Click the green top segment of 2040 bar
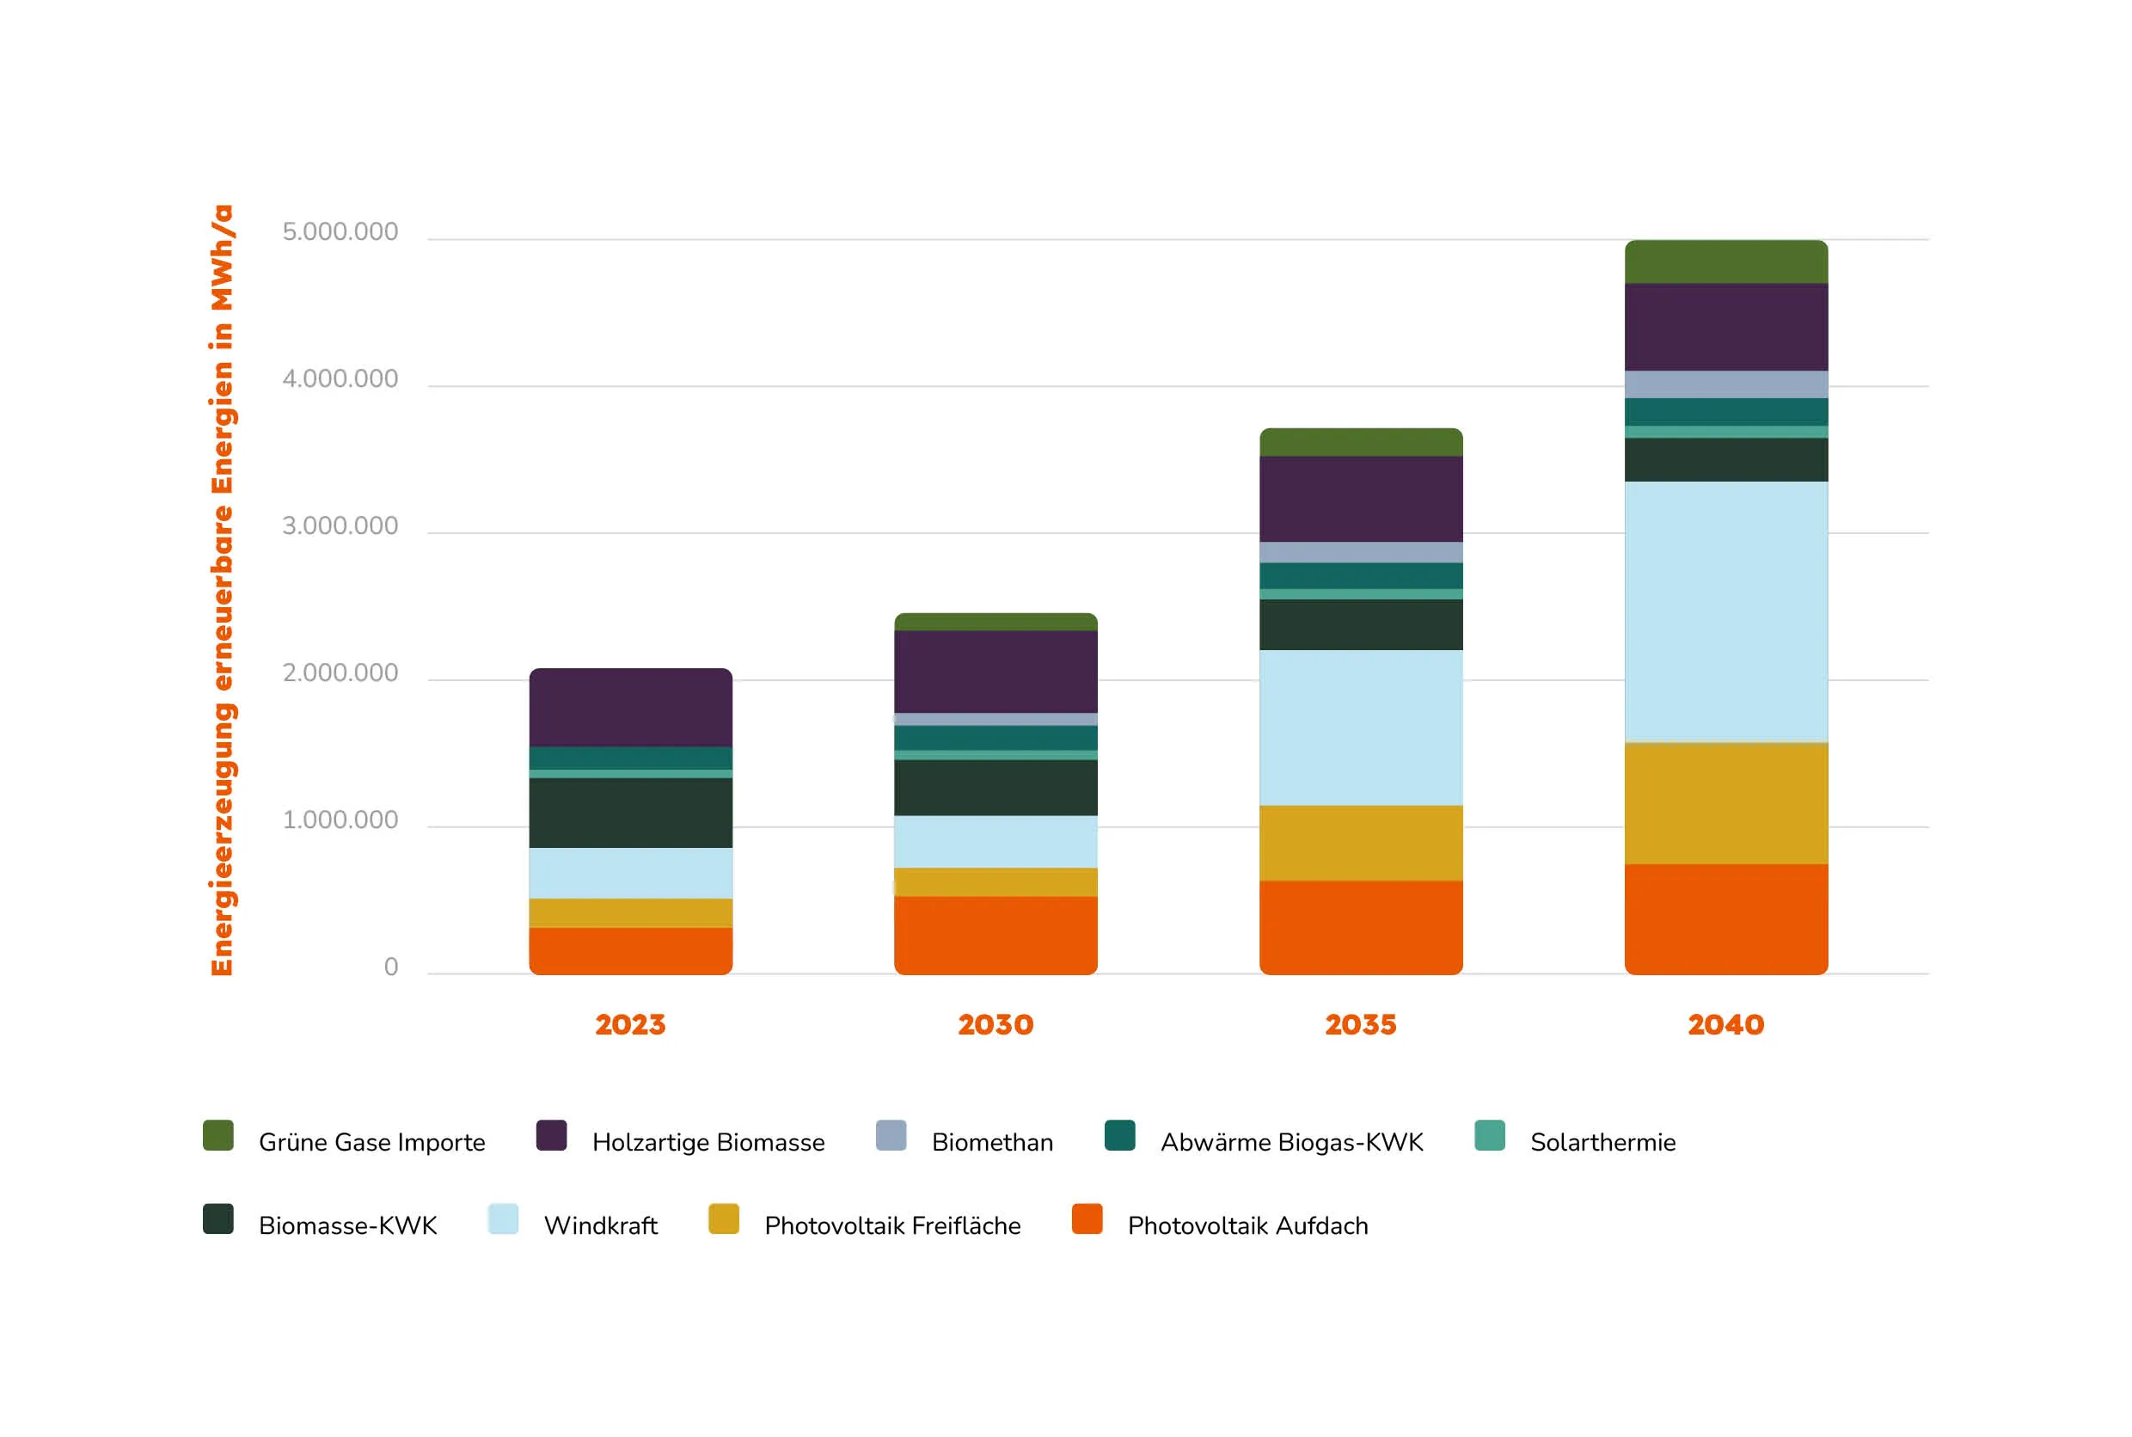Viewport: 2132px width, 1437px height. [1725, 262]
